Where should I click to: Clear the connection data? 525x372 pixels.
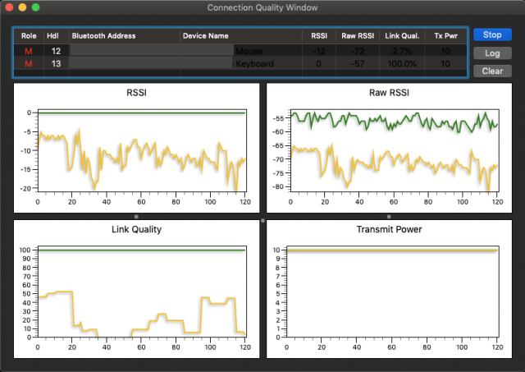492,71
